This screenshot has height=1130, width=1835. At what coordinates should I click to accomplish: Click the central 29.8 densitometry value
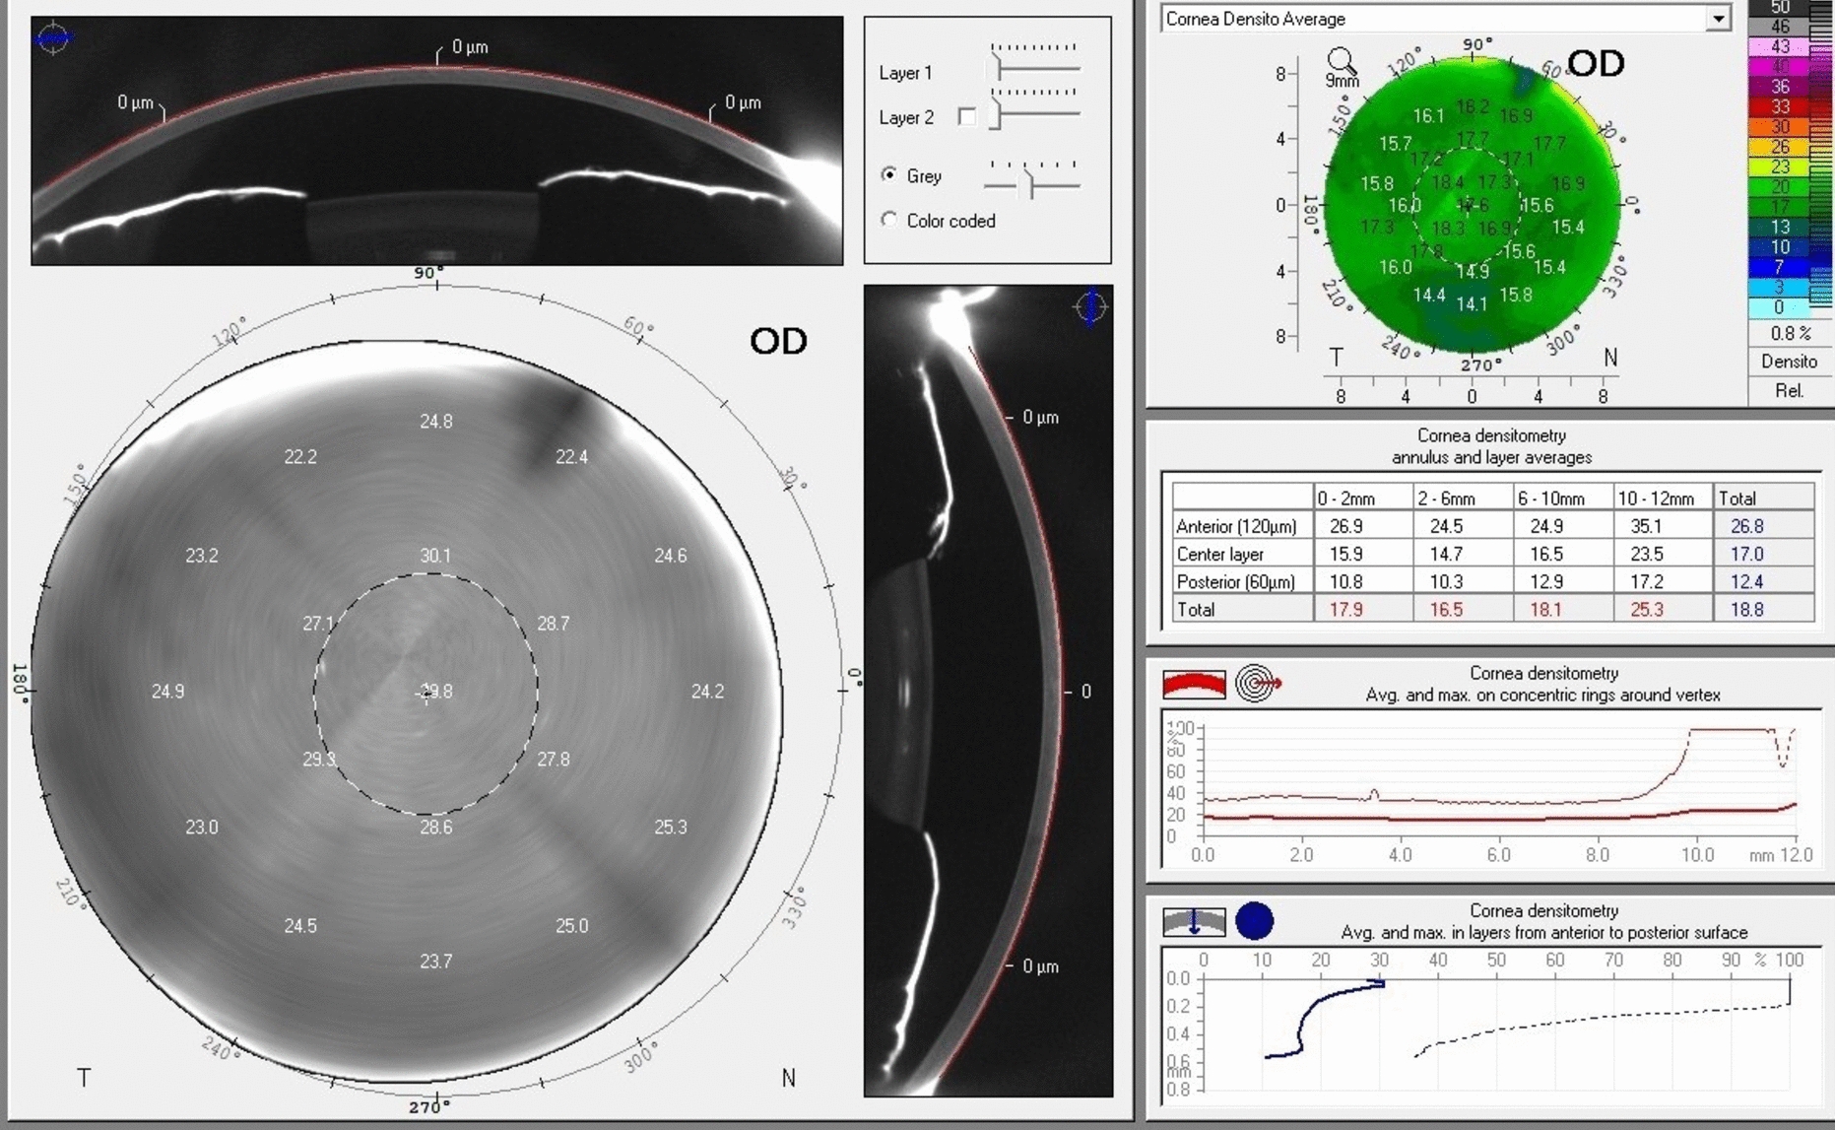pos(436,691)
